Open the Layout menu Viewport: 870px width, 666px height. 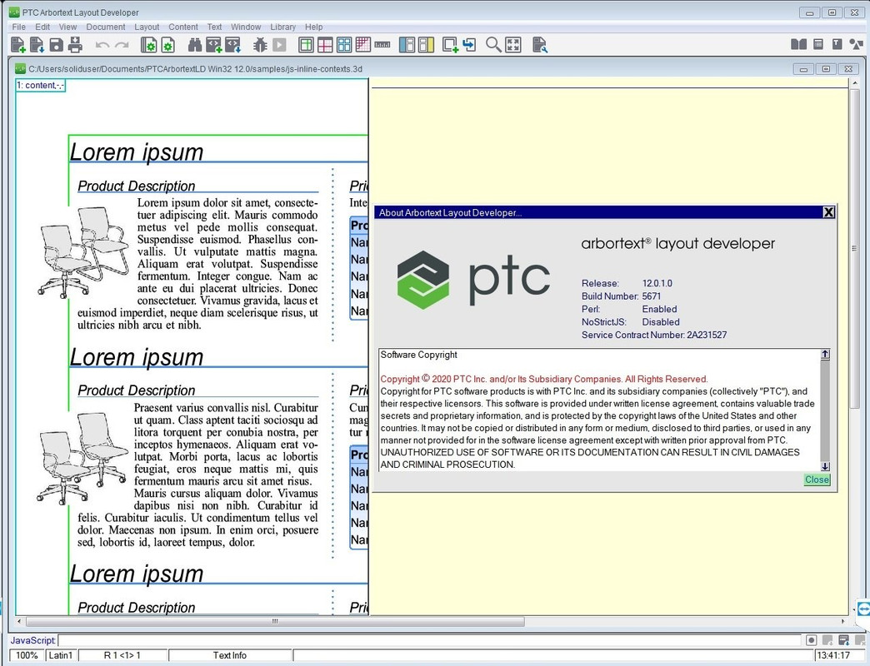pyautogui.click(x=147, y=27)
